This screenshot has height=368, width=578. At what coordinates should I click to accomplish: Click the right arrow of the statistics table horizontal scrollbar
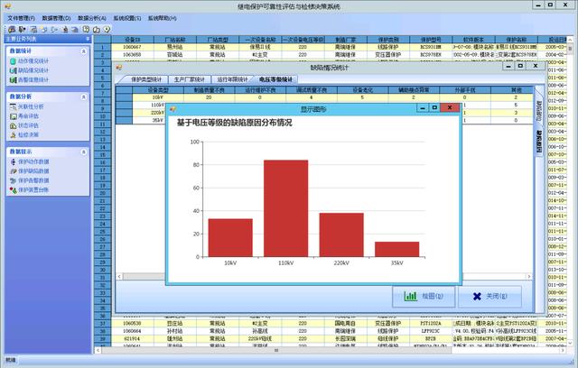529,276
